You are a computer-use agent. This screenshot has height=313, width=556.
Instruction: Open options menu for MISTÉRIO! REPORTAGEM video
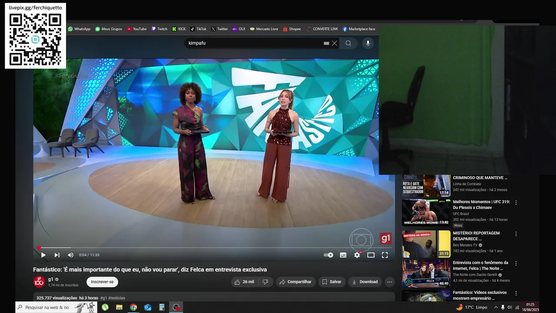[516, 234]
